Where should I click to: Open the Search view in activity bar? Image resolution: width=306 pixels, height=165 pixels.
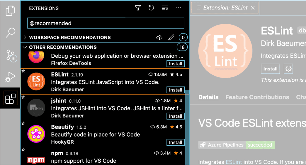pyautogui.click(x=10, y=33)
